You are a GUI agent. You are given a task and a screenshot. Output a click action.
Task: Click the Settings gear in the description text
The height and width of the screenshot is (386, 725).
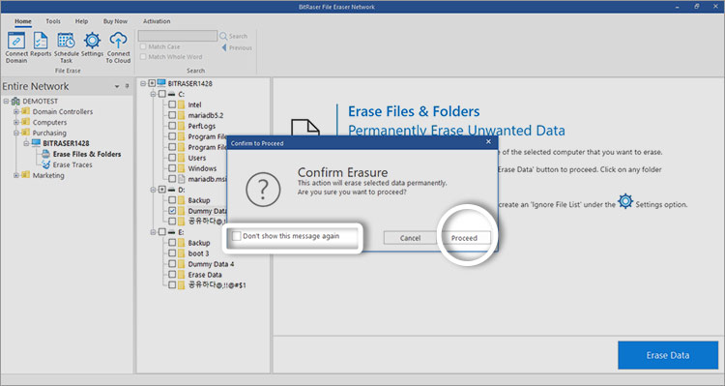point(625,201)
